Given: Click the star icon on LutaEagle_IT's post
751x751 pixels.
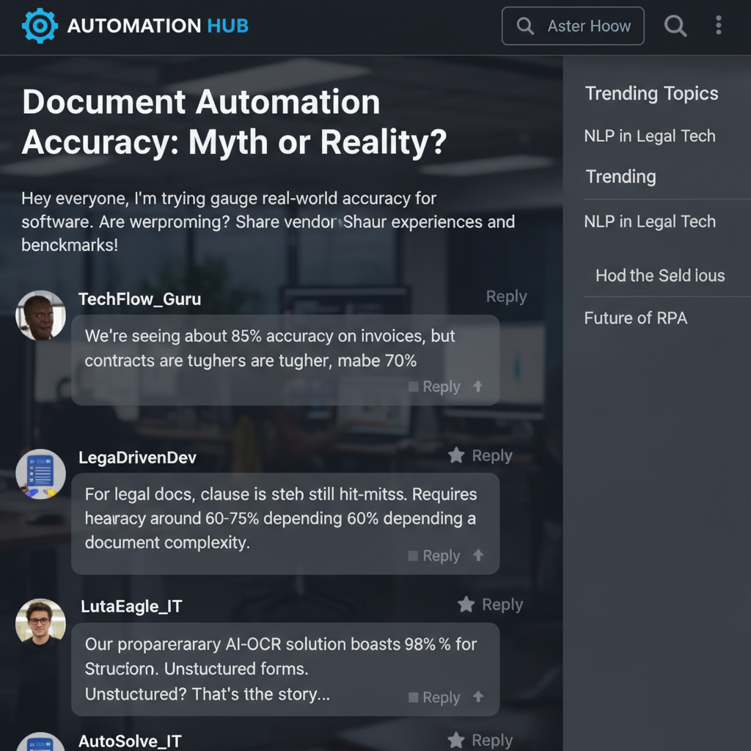Looking at the screenshot, I should pyautogui.click(x=466, y=604).
